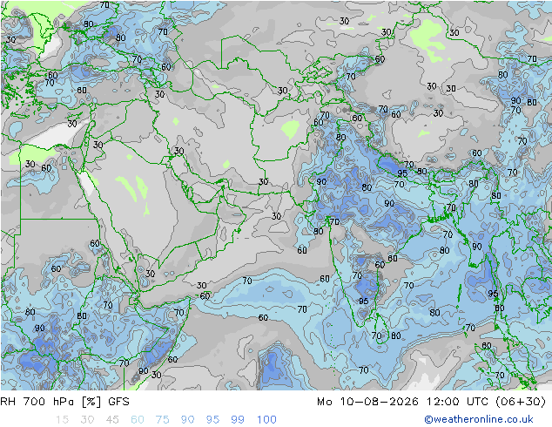Click the 75 value in the legend scale

[x=162, y=420]
